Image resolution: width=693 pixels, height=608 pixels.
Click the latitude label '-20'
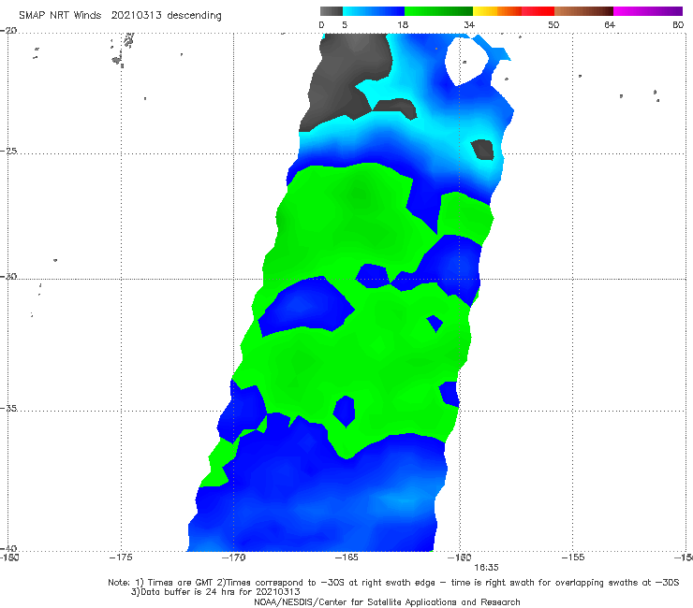pyautogui.click(x=8, y=31)
